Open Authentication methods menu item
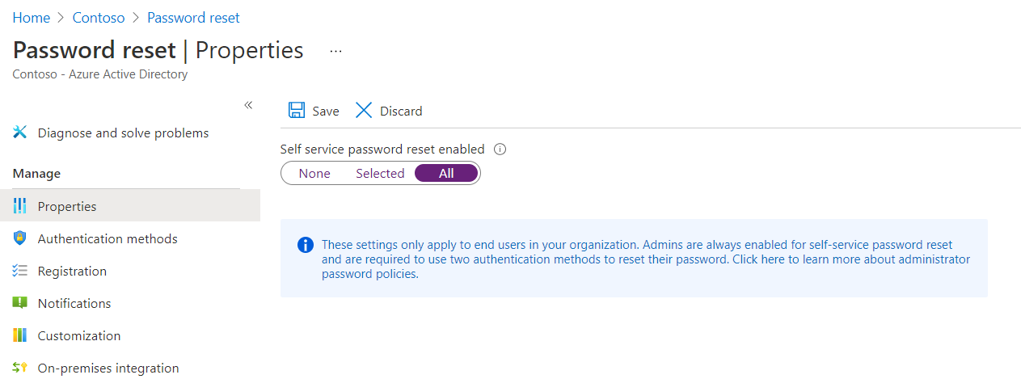Screen dimensions: 1021x379 tap(108, 238)
